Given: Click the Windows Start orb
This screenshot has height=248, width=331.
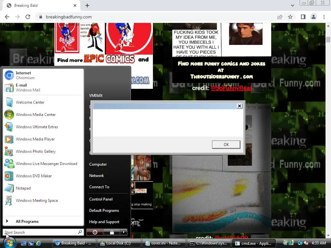Looking at the screenshot, I should pos(9,243).
